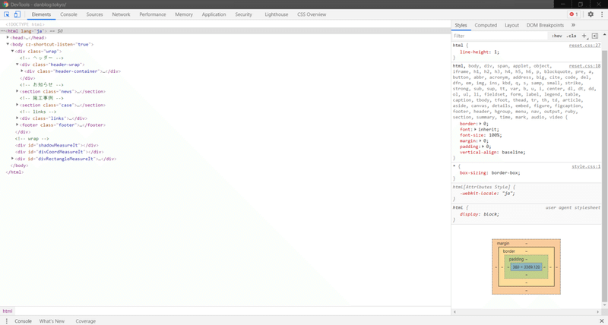Screen dimensions: 608x325
Task: Collapse the div class wrap node
Action: [x=12, y=51]
